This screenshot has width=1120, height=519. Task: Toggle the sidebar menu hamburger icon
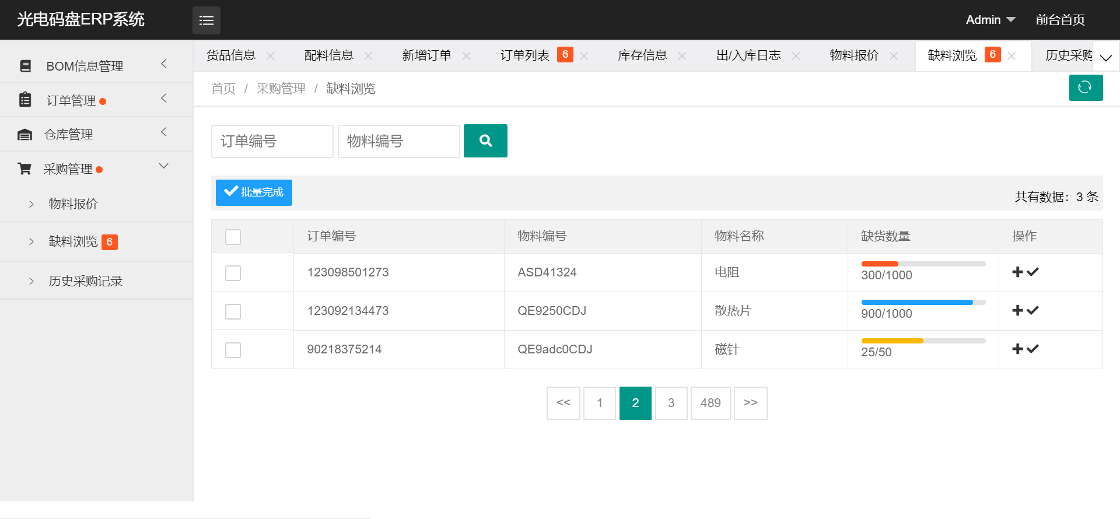point(206,20)
